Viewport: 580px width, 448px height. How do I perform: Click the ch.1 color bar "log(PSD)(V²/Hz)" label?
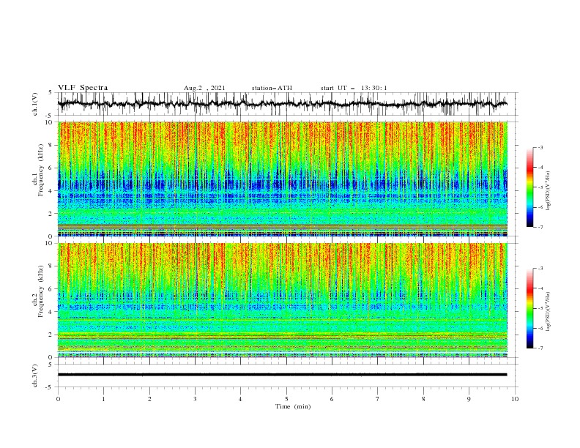549,191
